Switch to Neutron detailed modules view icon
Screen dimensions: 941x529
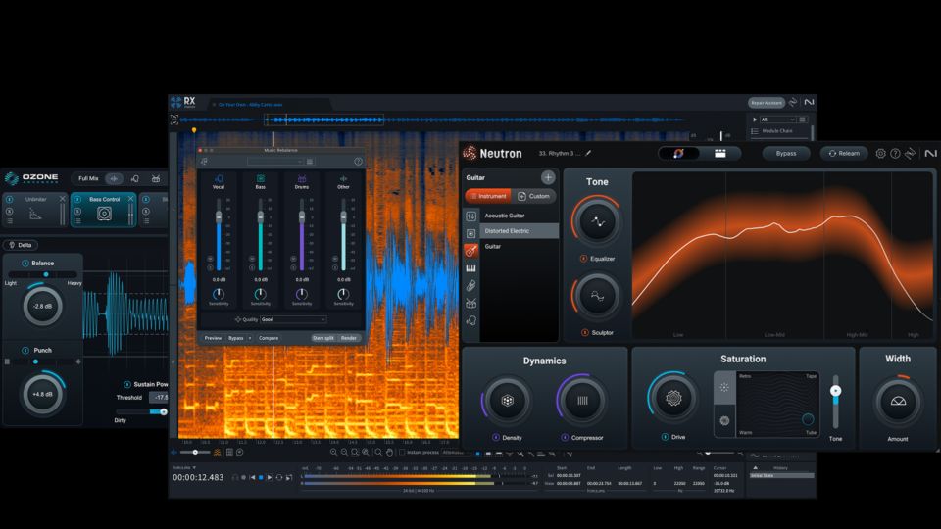click(x=720, y=154)
